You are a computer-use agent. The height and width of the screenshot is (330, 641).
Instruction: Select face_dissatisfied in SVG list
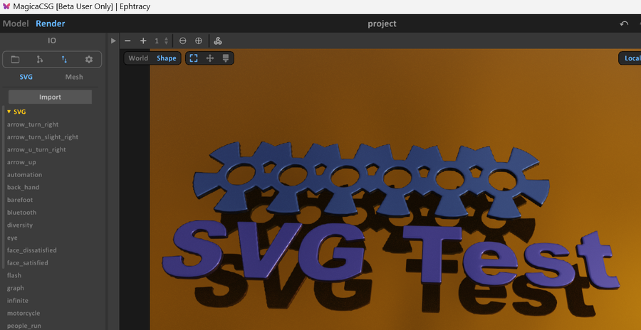tap(32, 250)
